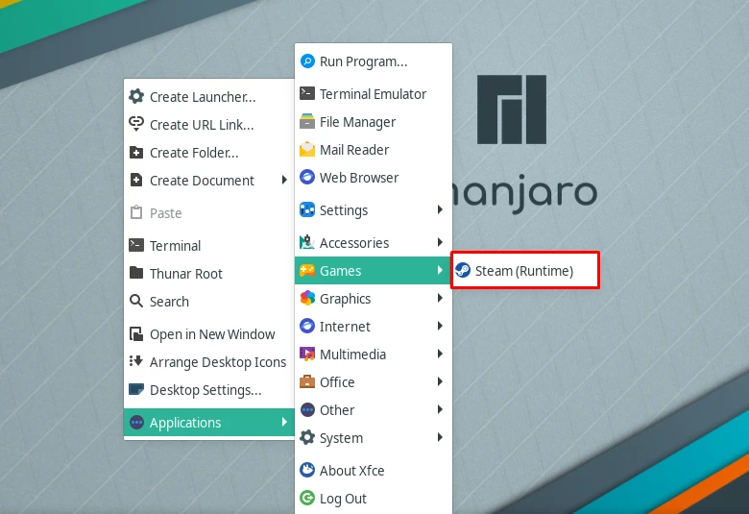The height and width of the screenshot is (514, 749).
Task: Click the Office briefcase icon
Action: (x=307, y=382)
